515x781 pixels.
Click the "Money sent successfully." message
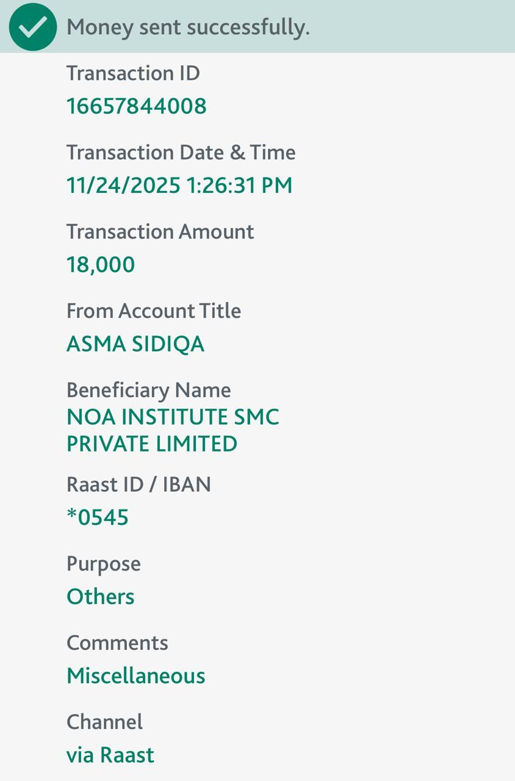(188, 27)
